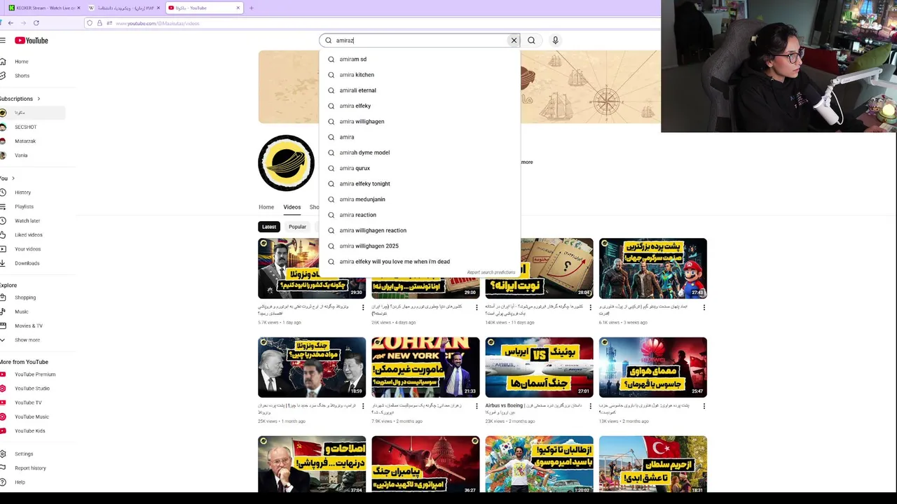Open History
This screenshot has width=897, height=504.
click(x=22, y=192)
